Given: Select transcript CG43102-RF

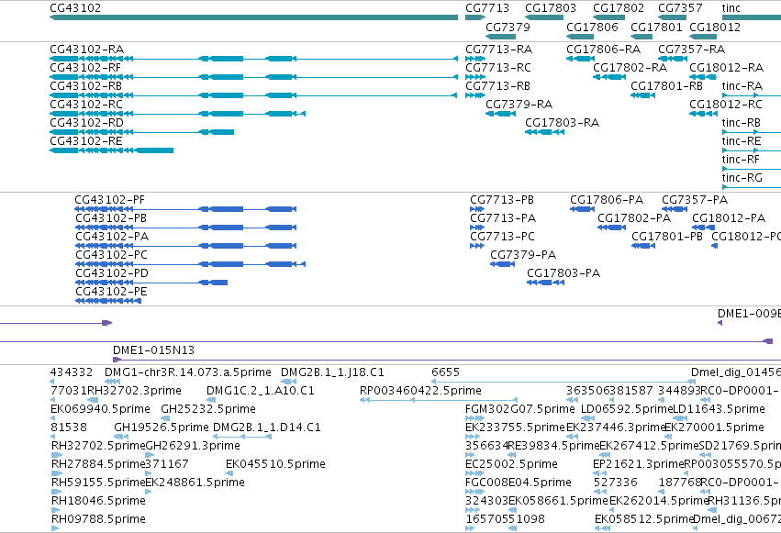Looking at the screenshot, I should click(253, 77).
